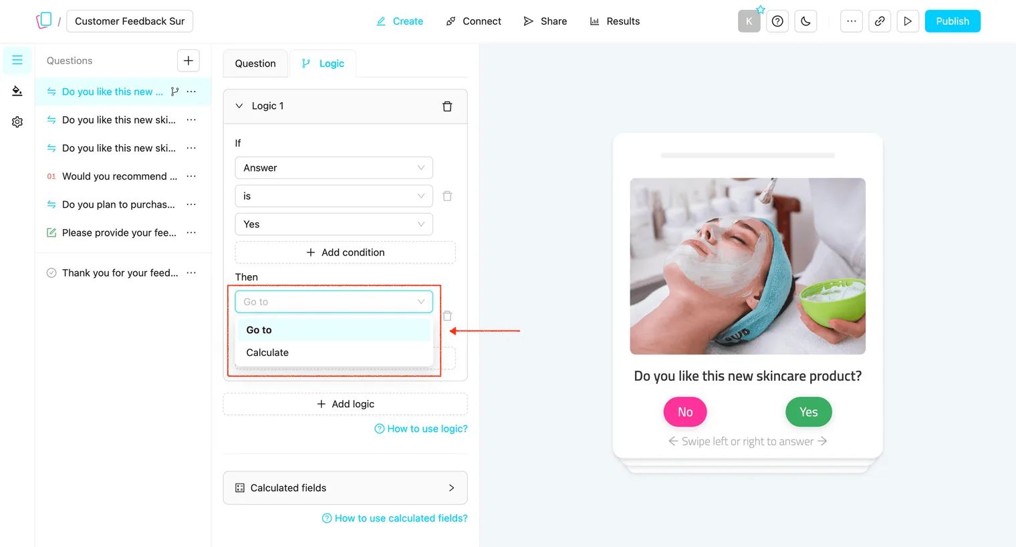Switch to the Question tab
This screenshot has width=1016, height=547.
click(255, 63)
